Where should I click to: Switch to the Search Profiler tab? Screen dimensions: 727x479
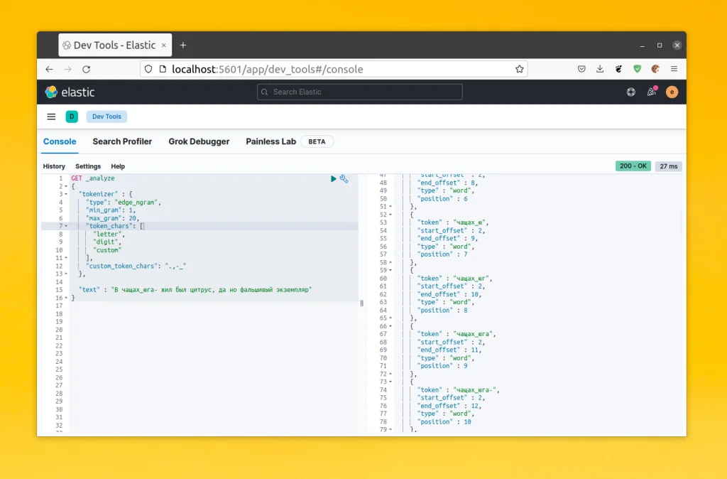122,141
